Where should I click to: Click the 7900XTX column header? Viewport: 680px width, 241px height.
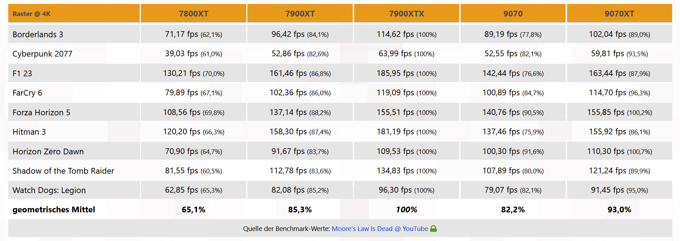[406, 14]
